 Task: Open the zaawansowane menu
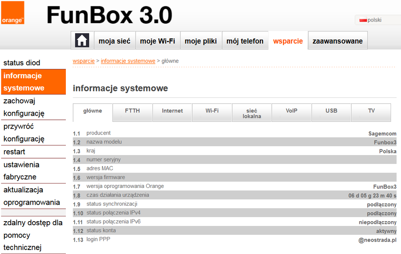(338, 40)
